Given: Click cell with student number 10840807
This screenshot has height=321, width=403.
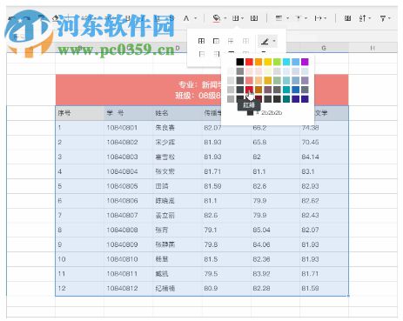Looking at the screenshot, I should pos(128,215).
